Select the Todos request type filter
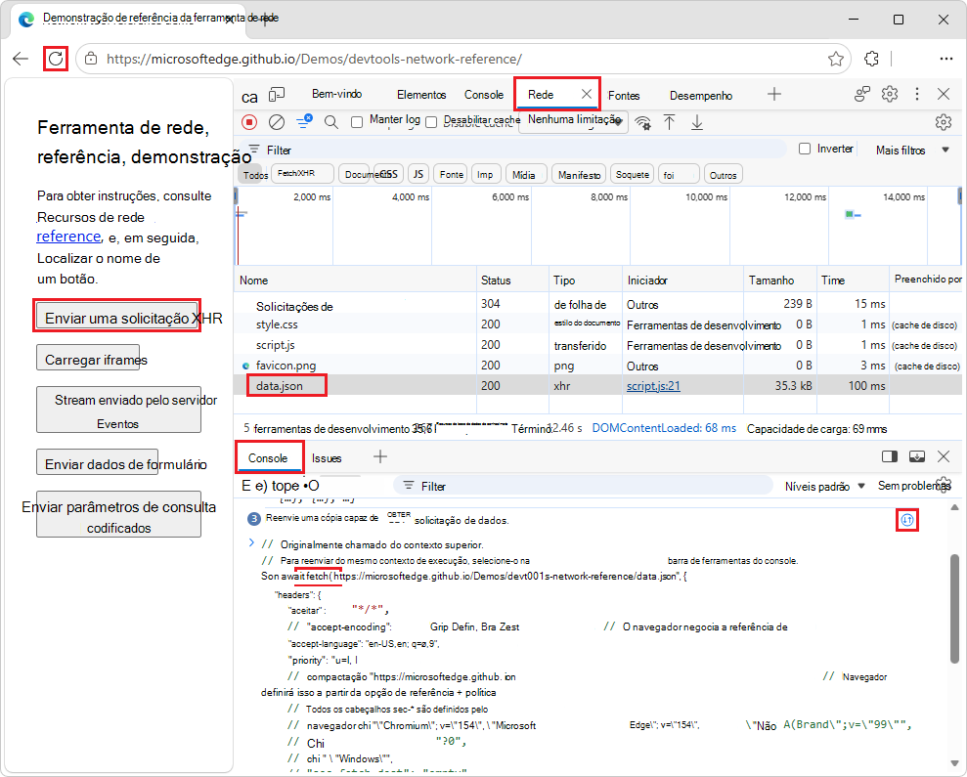Screen dimensions: 967x777 coord(255,175)
